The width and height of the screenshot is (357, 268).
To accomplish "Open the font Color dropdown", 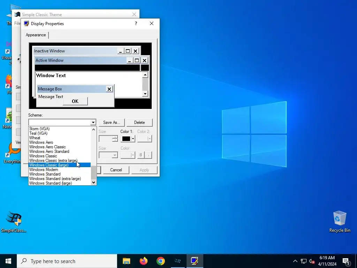I will (128, 155).
